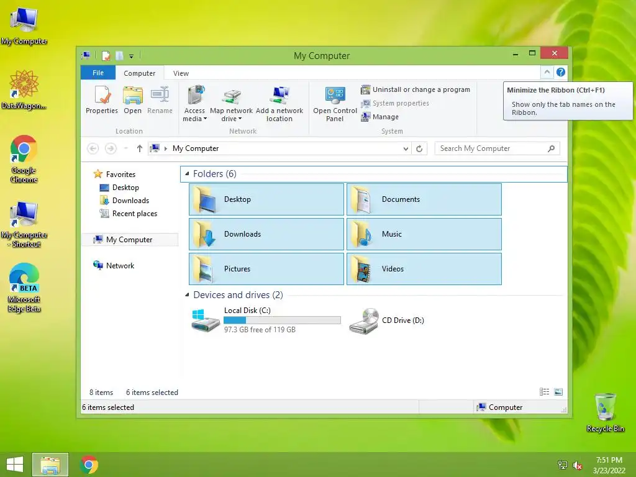Expand the address bar history dropdown
The height and width of the screenshot is (477, 636).
coord(406,148)
